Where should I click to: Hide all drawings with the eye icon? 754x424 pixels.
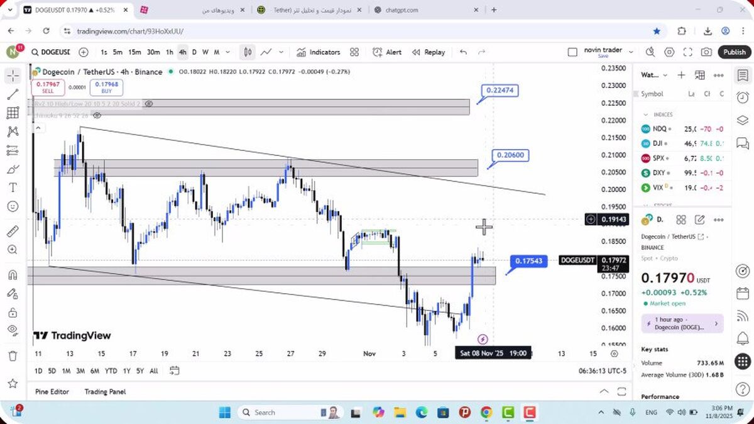coord(13,330)
